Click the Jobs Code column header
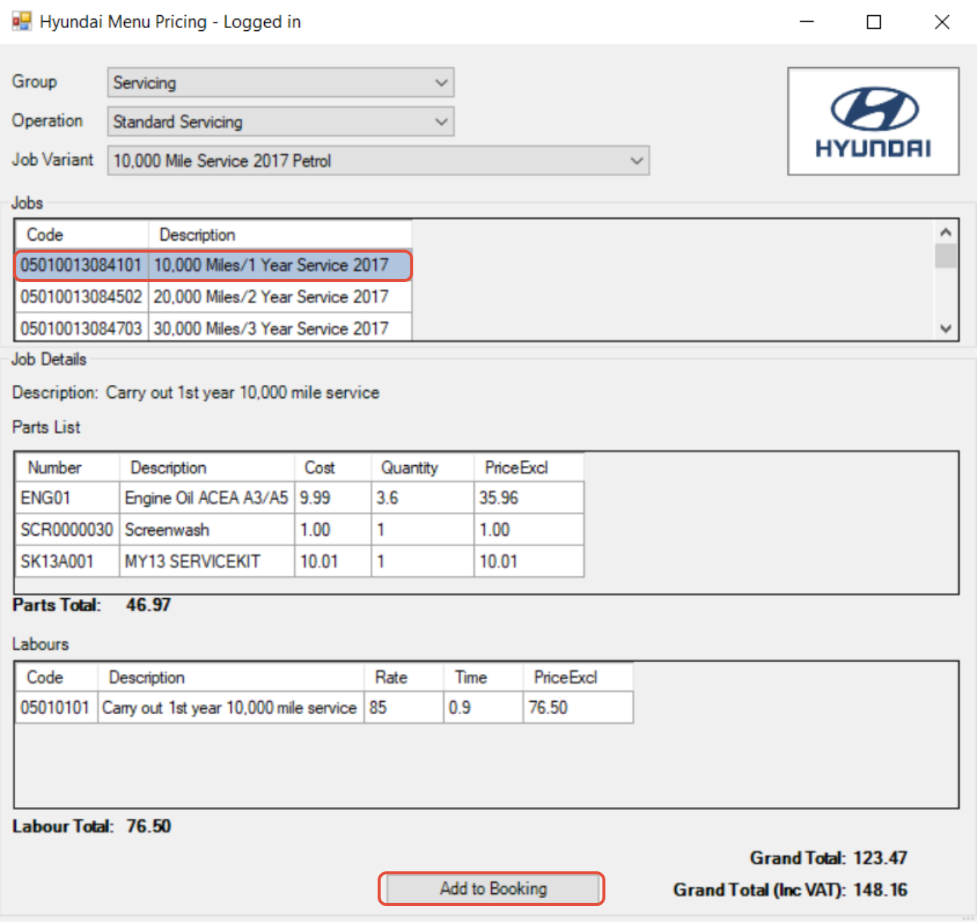977x922 pixels. click(x=82, y=235)
